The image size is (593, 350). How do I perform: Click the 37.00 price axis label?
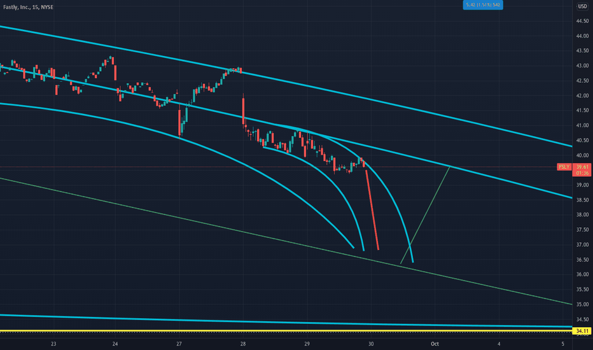point(582,245)
